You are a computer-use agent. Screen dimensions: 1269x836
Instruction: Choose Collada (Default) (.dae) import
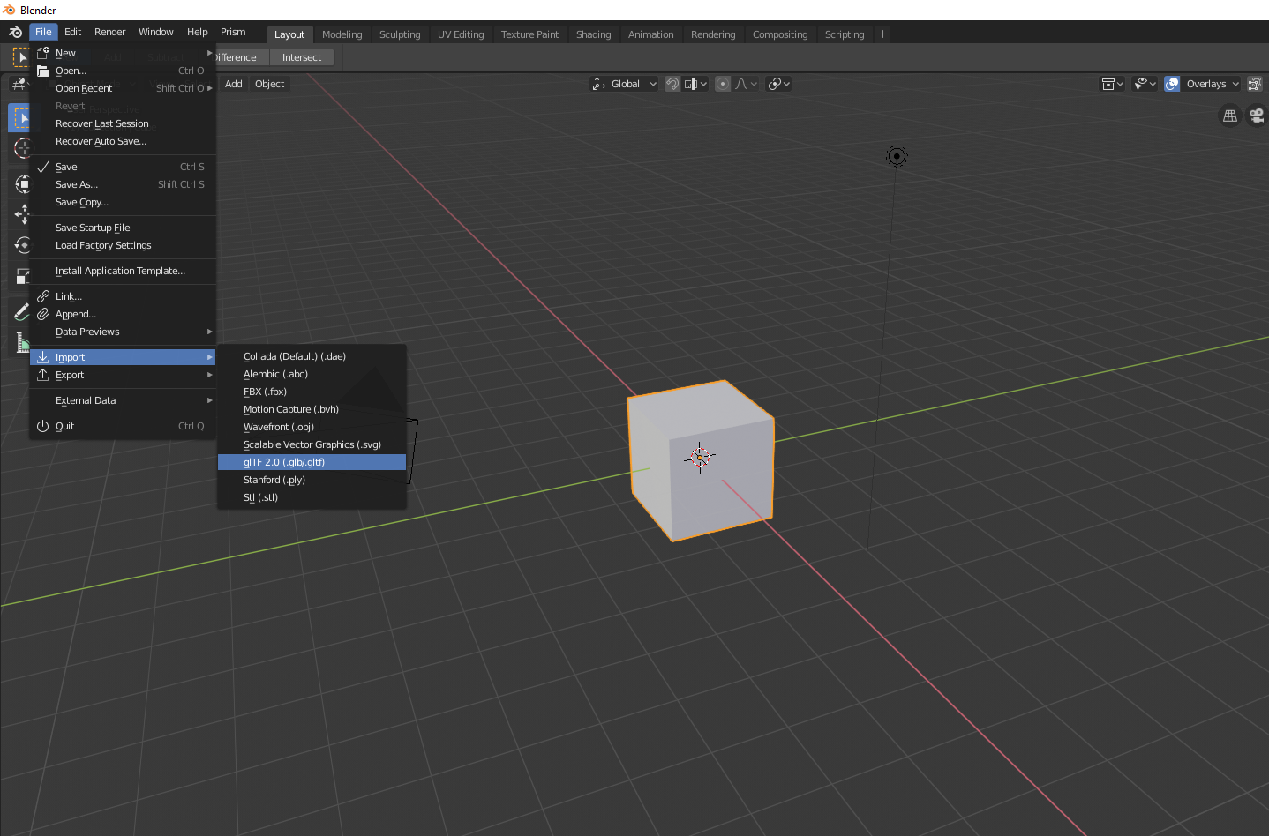312,356
